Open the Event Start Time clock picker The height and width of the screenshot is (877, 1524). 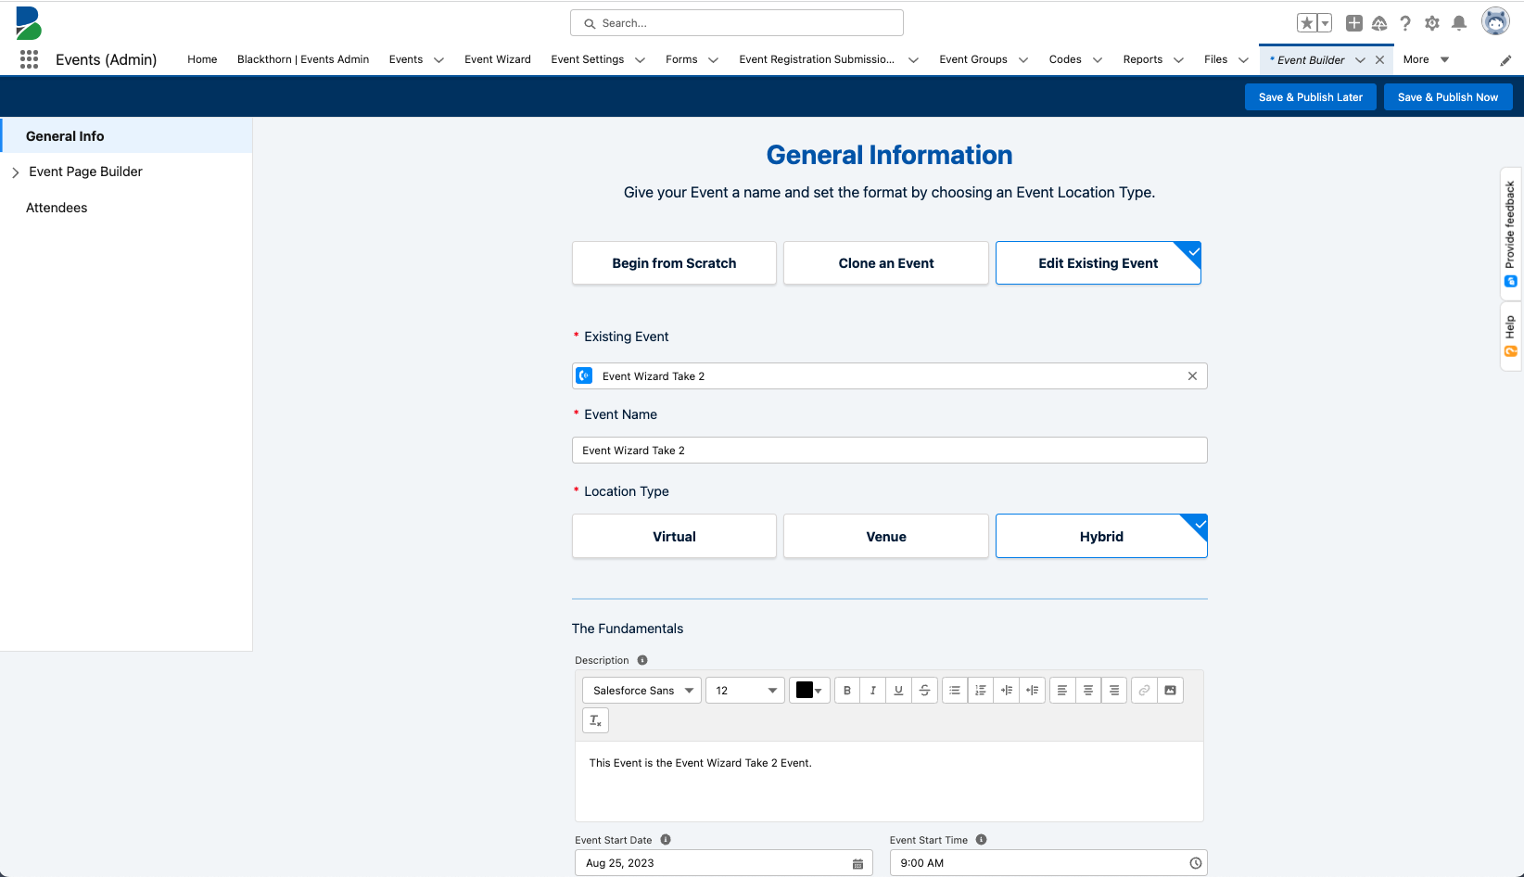pos(1196,864)
